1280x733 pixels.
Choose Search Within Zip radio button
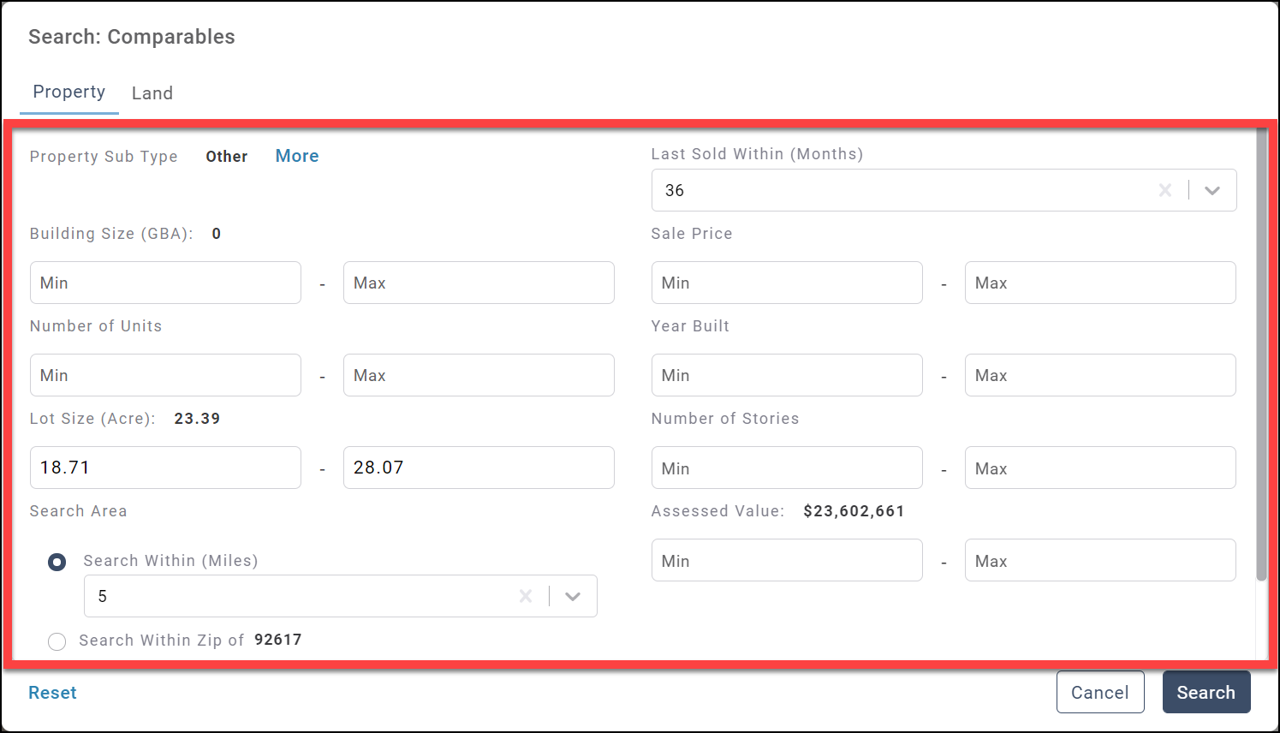pyautogui.click(x=57, y=641)
